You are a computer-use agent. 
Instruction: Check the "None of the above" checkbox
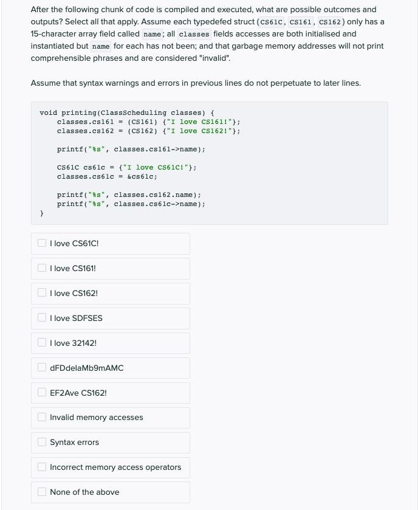42,491
